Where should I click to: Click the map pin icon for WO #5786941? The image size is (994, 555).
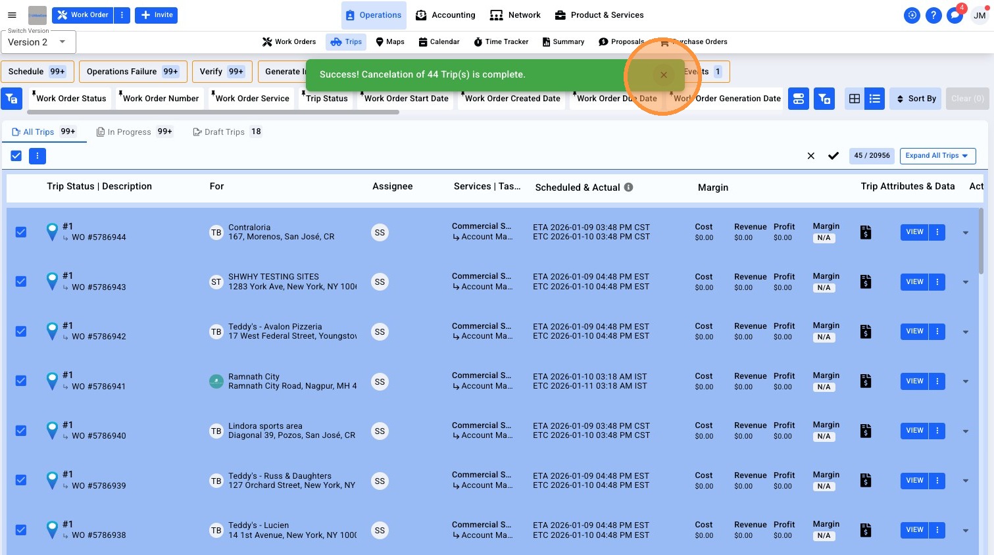pyautogui.click(x=52, y=381)
